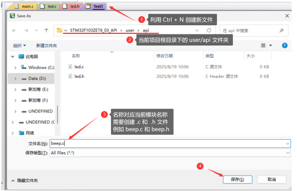Click the search magnifier icon
The width and height of the screenshot is (297, 191).
coord(281,30)
